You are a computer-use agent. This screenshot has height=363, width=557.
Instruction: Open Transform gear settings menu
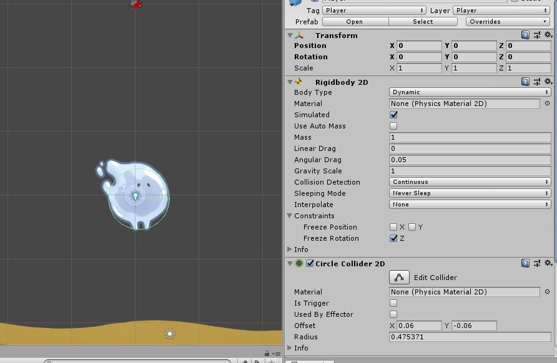coord(548,34)
